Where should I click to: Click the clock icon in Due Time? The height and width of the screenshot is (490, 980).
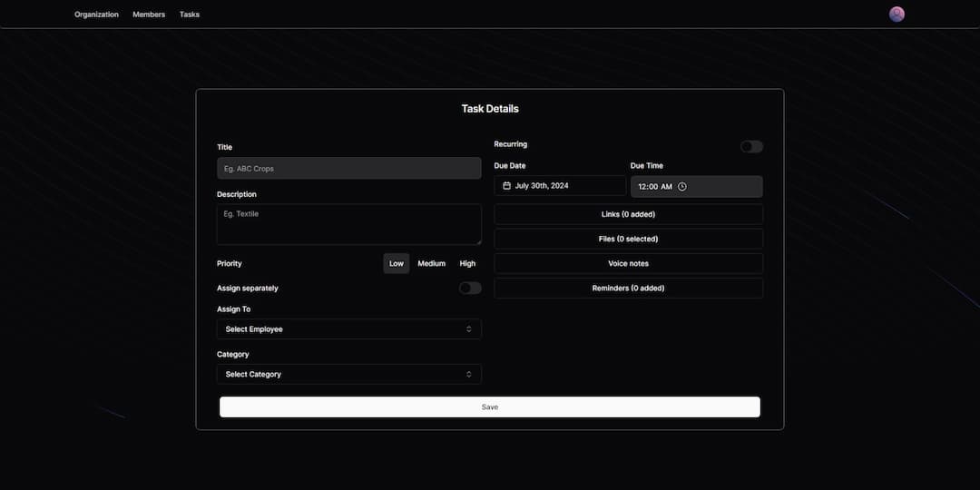pos(682,187)
